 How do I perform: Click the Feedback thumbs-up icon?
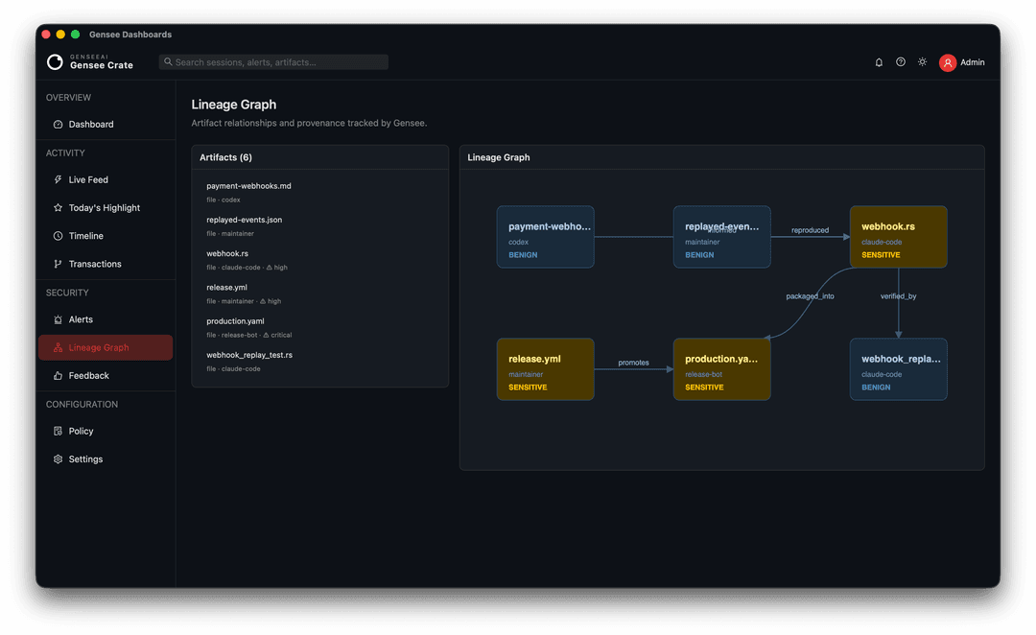point(59,375)
